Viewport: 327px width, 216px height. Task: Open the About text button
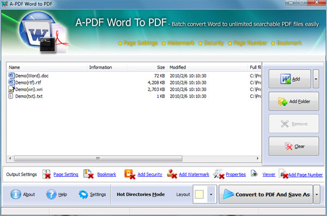click(29, 194)
